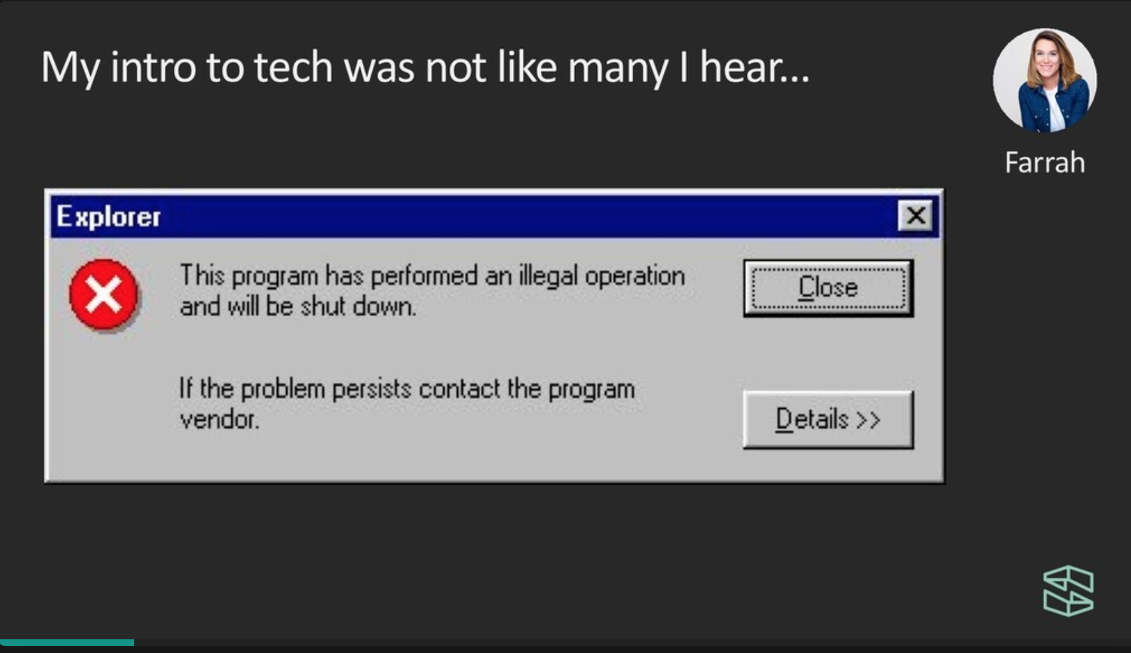
Task: Dismiss the Explorer dialog via title bar X
Action: click(915, 216)
